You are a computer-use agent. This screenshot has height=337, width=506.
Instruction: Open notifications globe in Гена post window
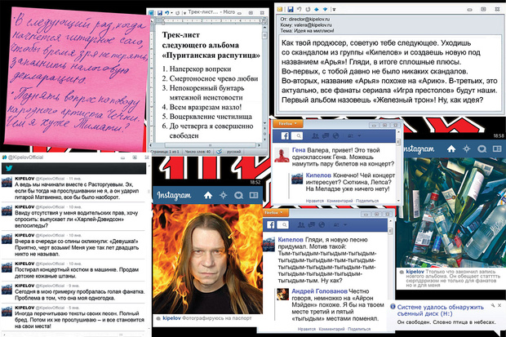tap(336, 136)
